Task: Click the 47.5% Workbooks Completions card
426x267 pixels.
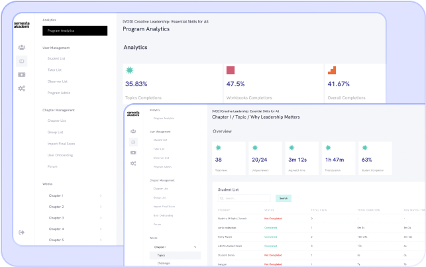Action: (x=274, y=83)
